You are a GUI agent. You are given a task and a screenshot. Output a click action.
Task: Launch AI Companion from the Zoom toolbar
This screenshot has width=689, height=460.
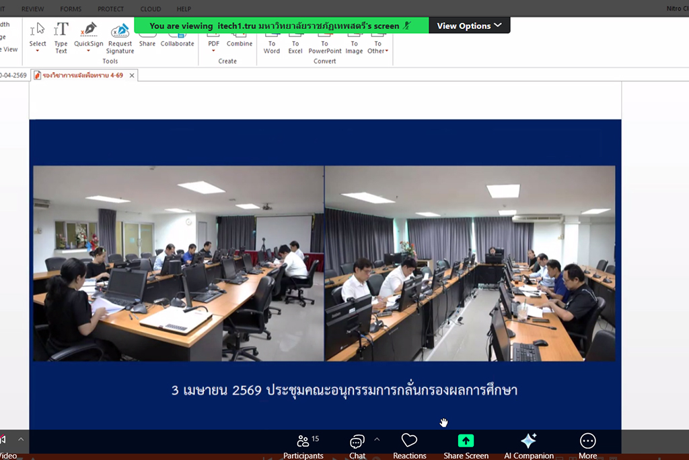(529, 440)
